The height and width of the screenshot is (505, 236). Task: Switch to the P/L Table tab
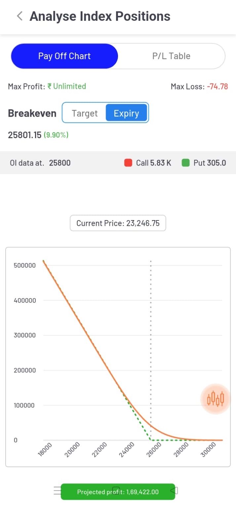tap(171, 56)
